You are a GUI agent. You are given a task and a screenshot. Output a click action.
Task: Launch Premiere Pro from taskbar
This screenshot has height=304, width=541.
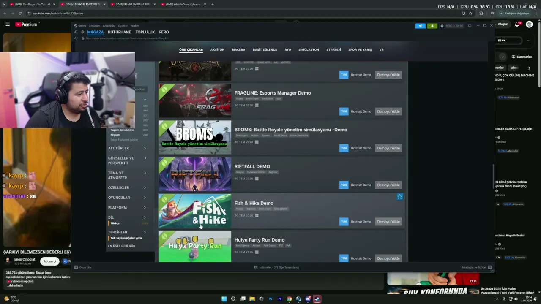click(280, 299)
